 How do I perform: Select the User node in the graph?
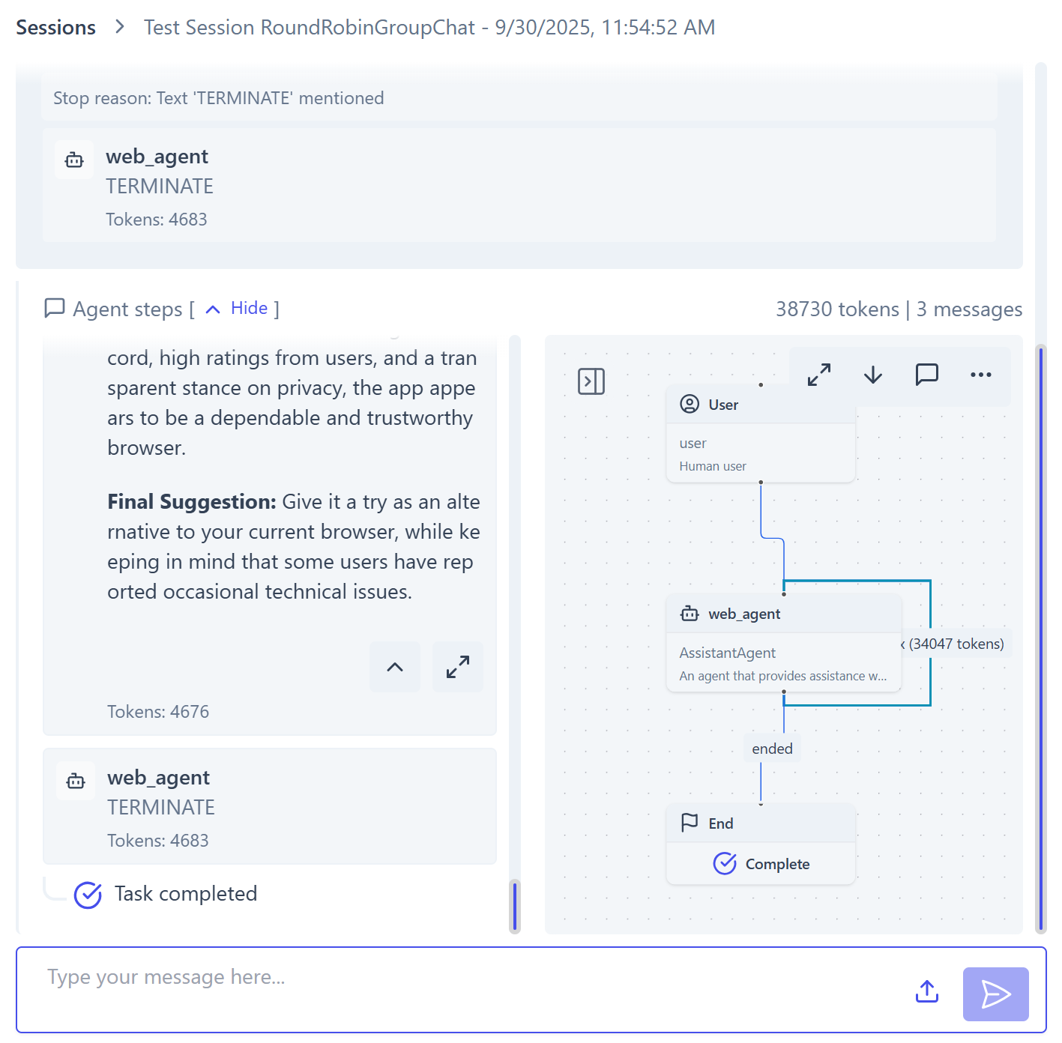(x=761, y=434)
